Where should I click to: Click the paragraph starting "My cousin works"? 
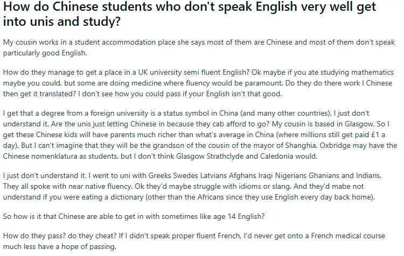pyautogui.click(x=199, y=47)
